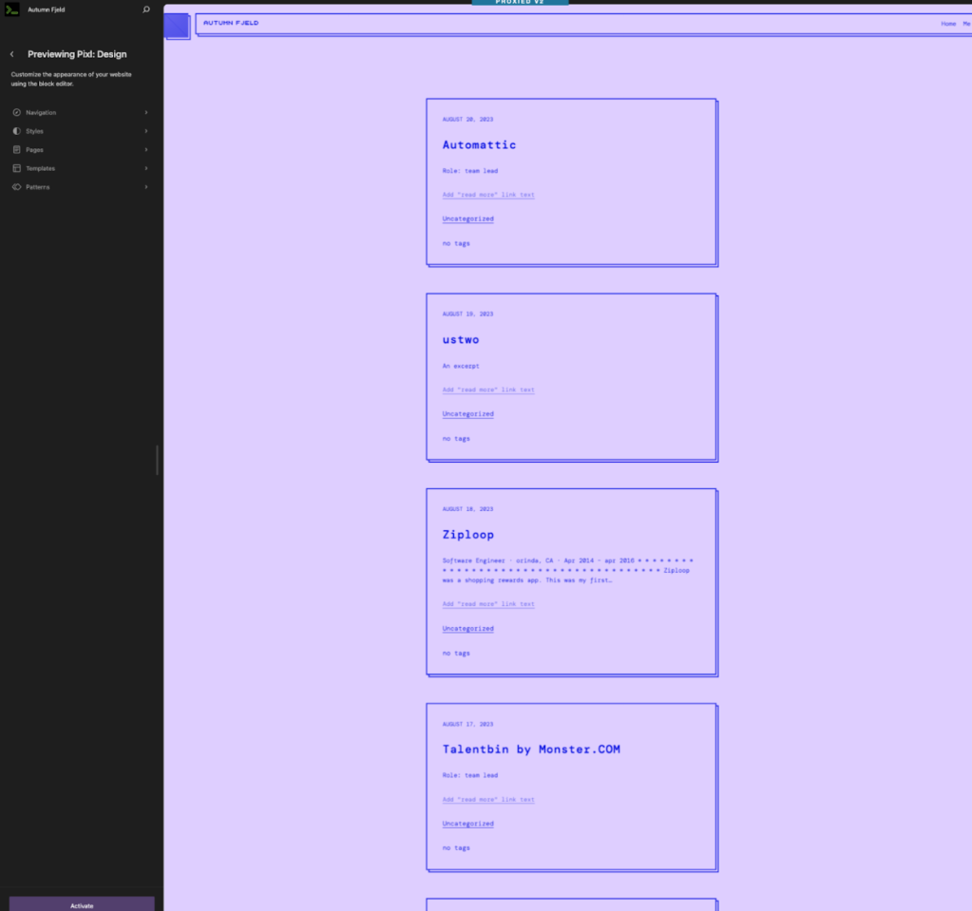
Task: Expand Templates using its right chevron
Action: click(x=145, y=168)
